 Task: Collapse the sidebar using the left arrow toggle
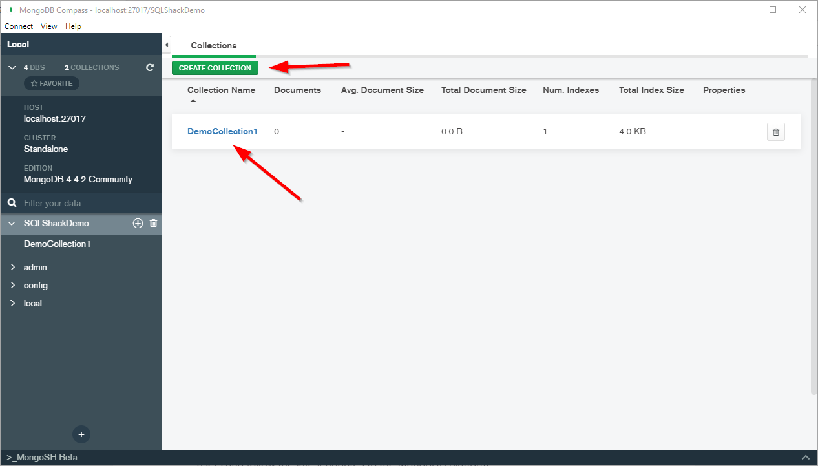(x=167, y=45)
